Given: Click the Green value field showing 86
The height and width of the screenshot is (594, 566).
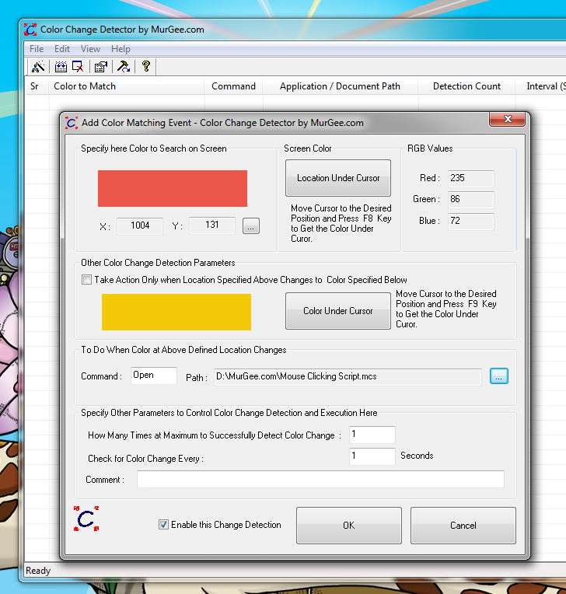Looking at the screenshot, I should coord(471,200).
